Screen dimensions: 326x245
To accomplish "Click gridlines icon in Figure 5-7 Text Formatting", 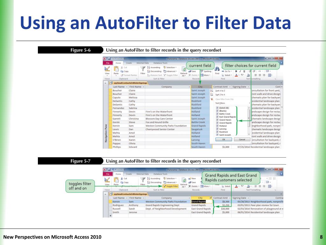I will click(270, 186).
